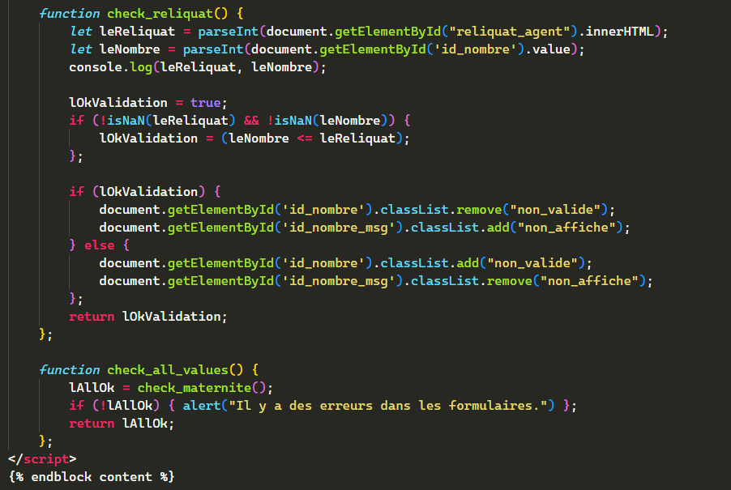Click .value in the leNombre line
Viewport: 731px width, 490px height.
pos(547,49)
